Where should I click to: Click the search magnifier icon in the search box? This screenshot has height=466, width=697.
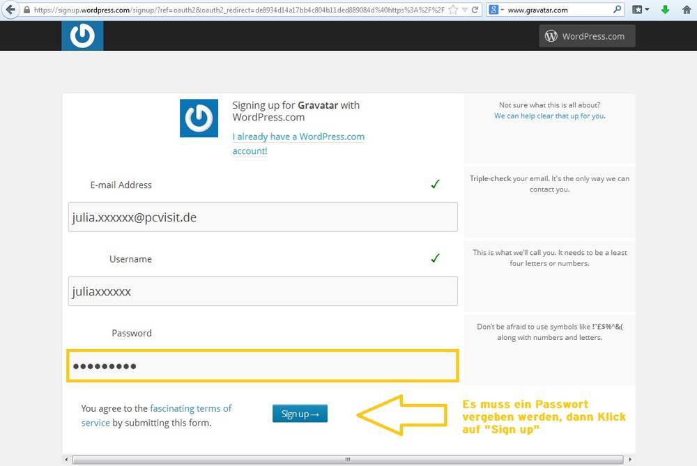[617, 10]
